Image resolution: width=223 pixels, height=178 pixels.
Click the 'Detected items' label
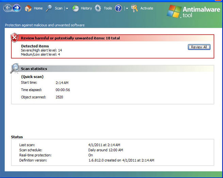35,46
